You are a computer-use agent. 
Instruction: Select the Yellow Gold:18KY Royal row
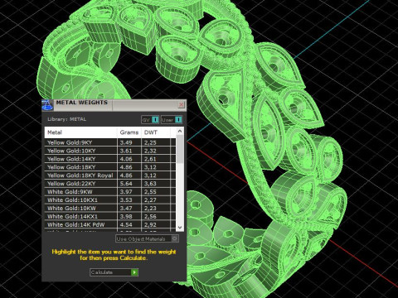110,175
